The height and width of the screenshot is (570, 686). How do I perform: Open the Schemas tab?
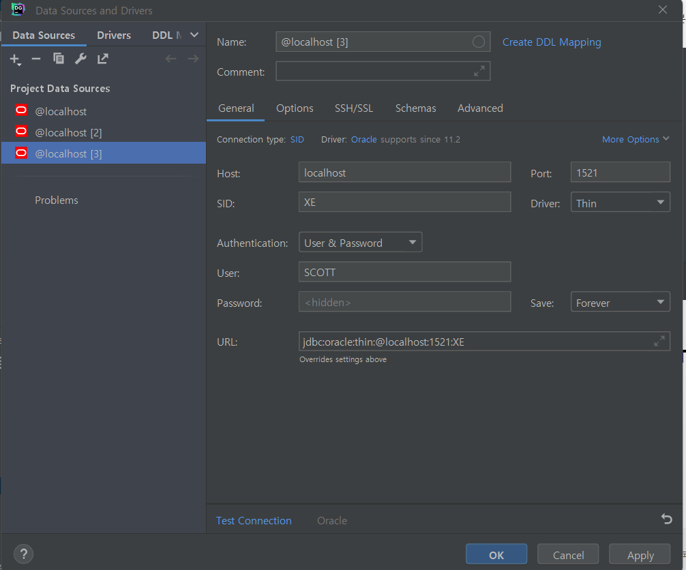(x=416, y=108)
